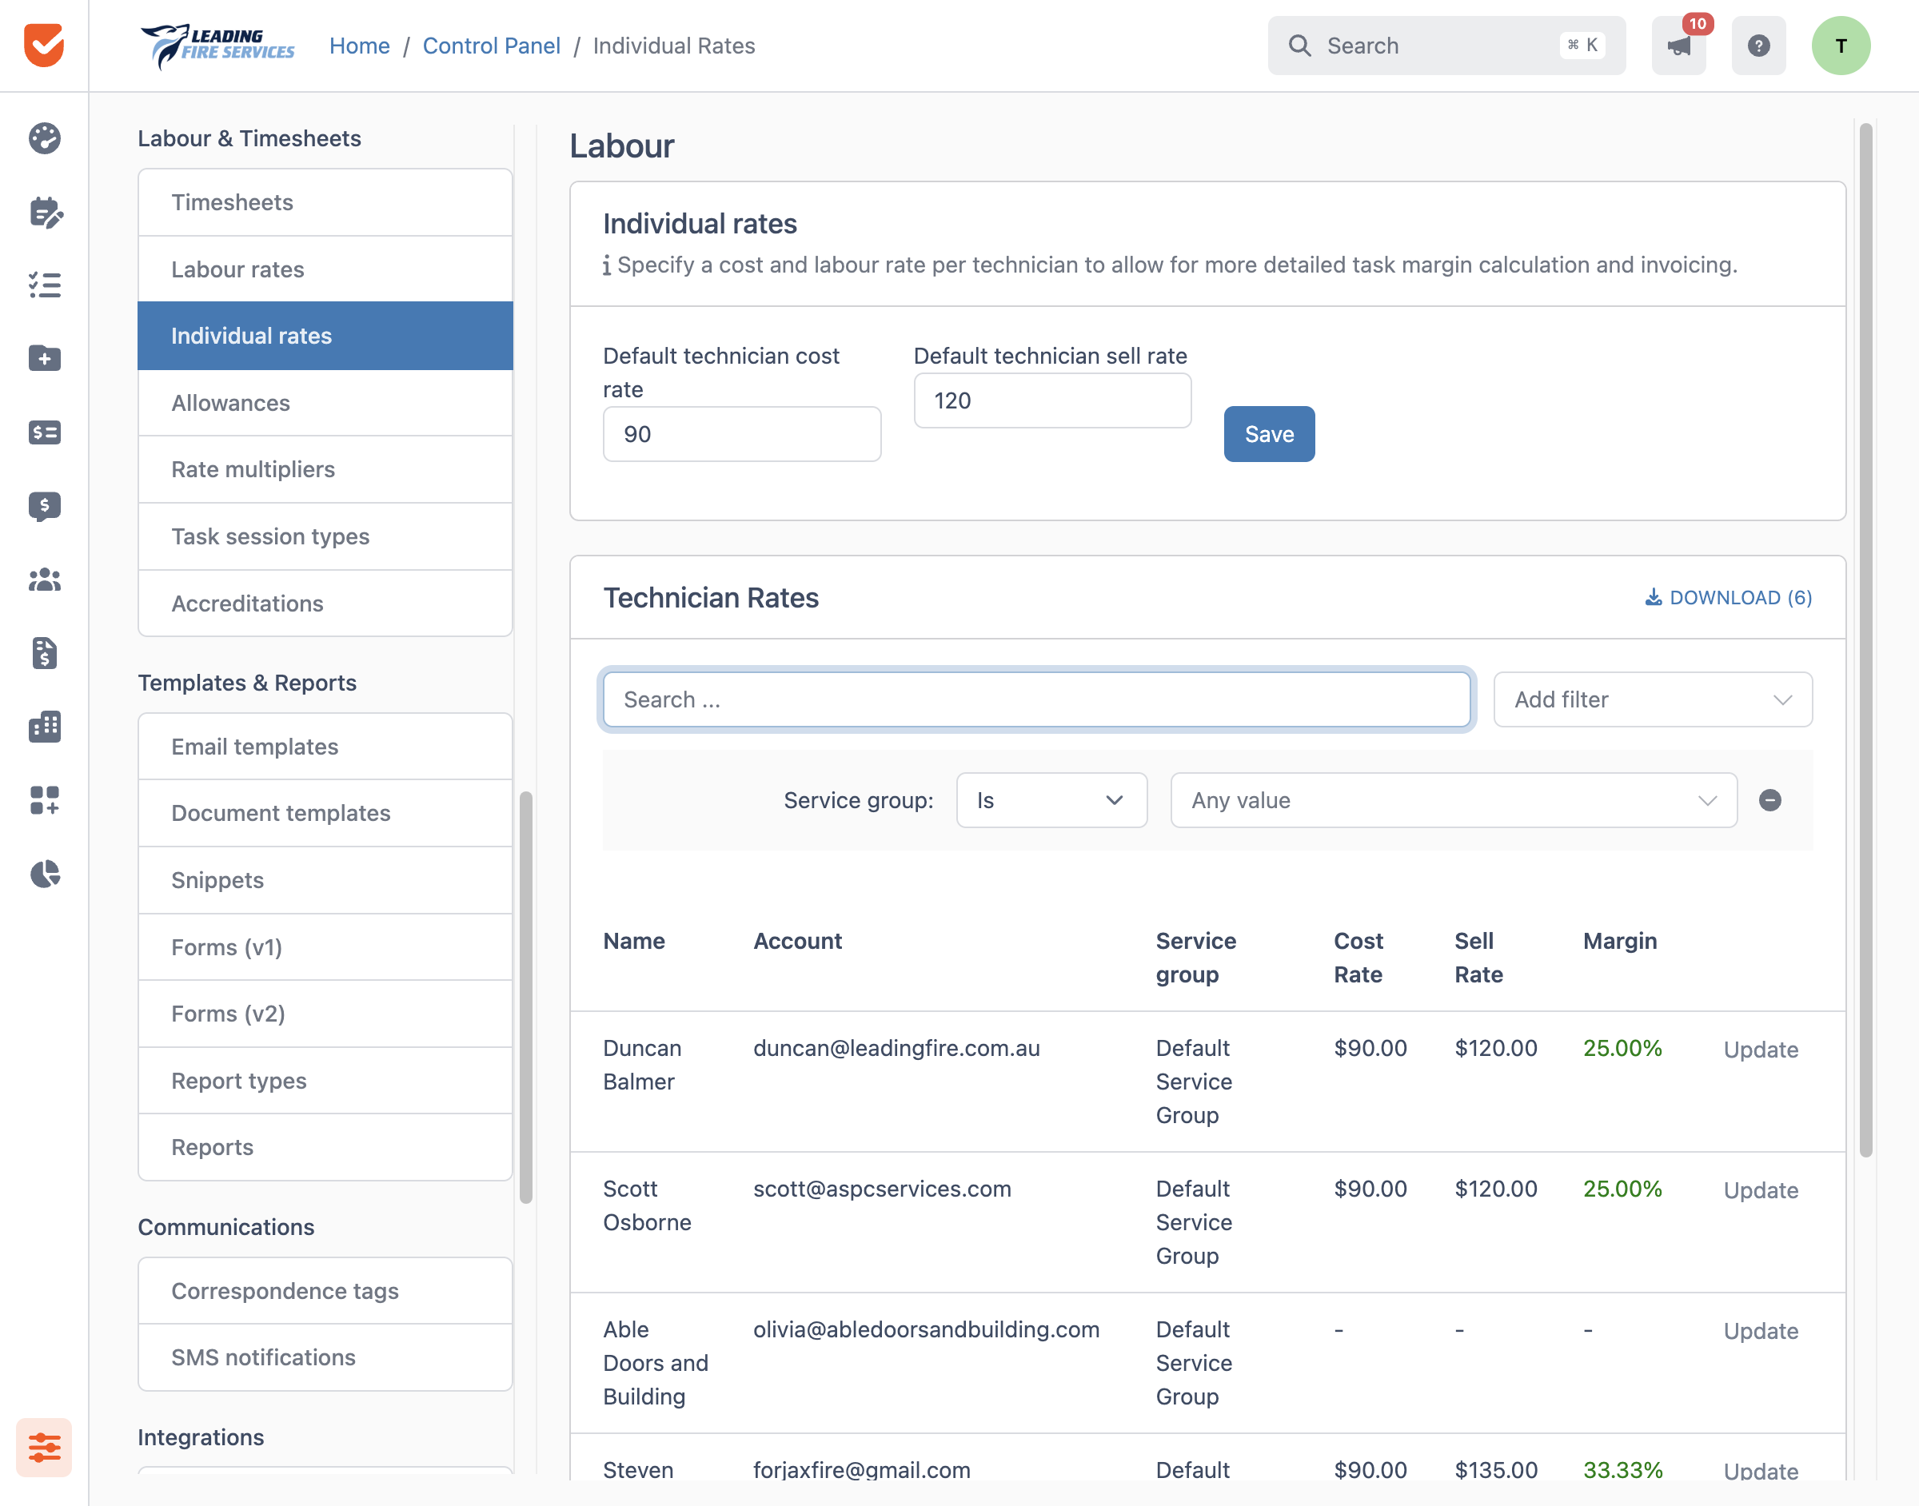Open the dashboard gauge icon in sidebar
The image size is (1919, 1506).
click(44, 138)
